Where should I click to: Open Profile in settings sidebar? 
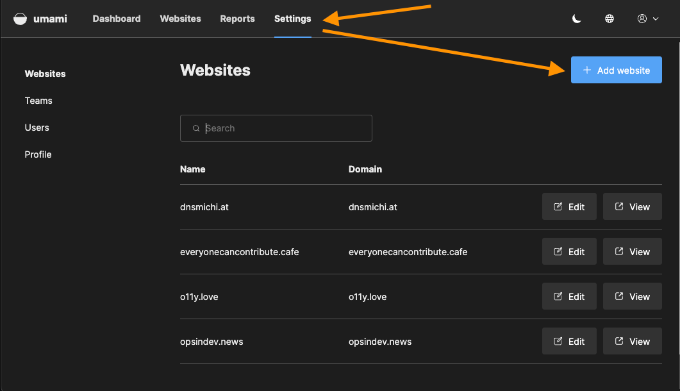[x=38, y=154]
